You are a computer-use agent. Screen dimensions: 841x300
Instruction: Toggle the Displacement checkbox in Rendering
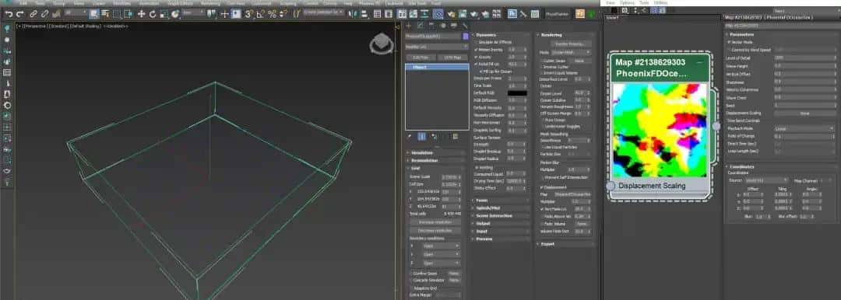point(542,187)
